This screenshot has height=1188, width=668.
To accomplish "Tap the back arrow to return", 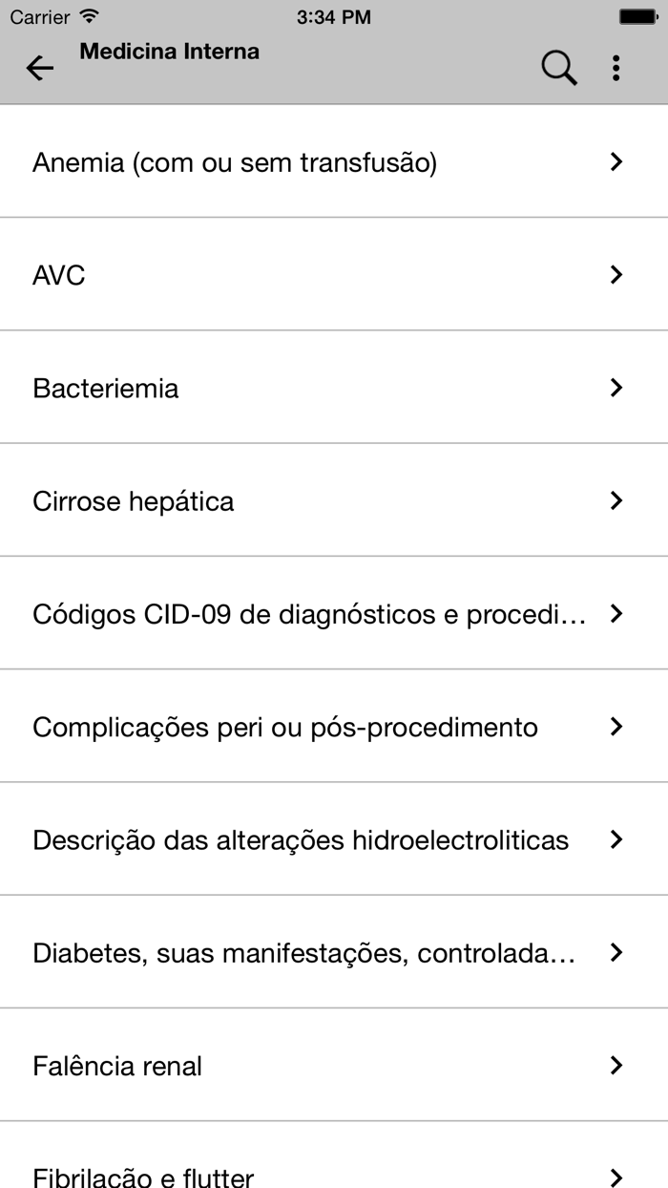I will pos(39,68).
